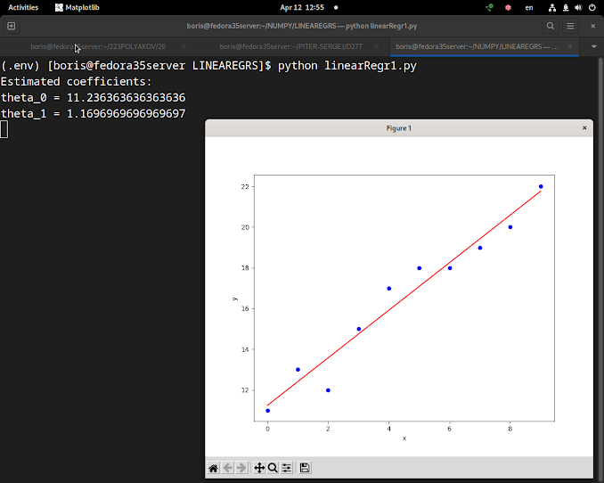Open the Activities overview
This screenshot has width=604, height=483.
click(23, 7)
